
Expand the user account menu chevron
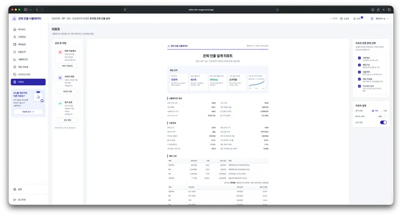point(387,18)
